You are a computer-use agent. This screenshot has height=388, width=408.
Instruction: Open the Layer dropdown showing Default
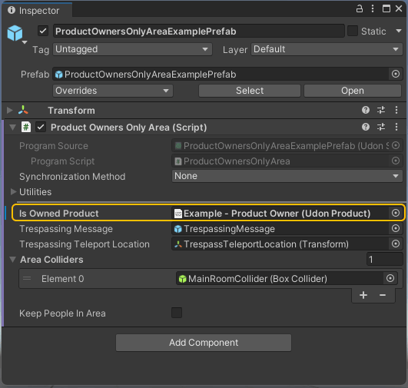pos(327,49)
